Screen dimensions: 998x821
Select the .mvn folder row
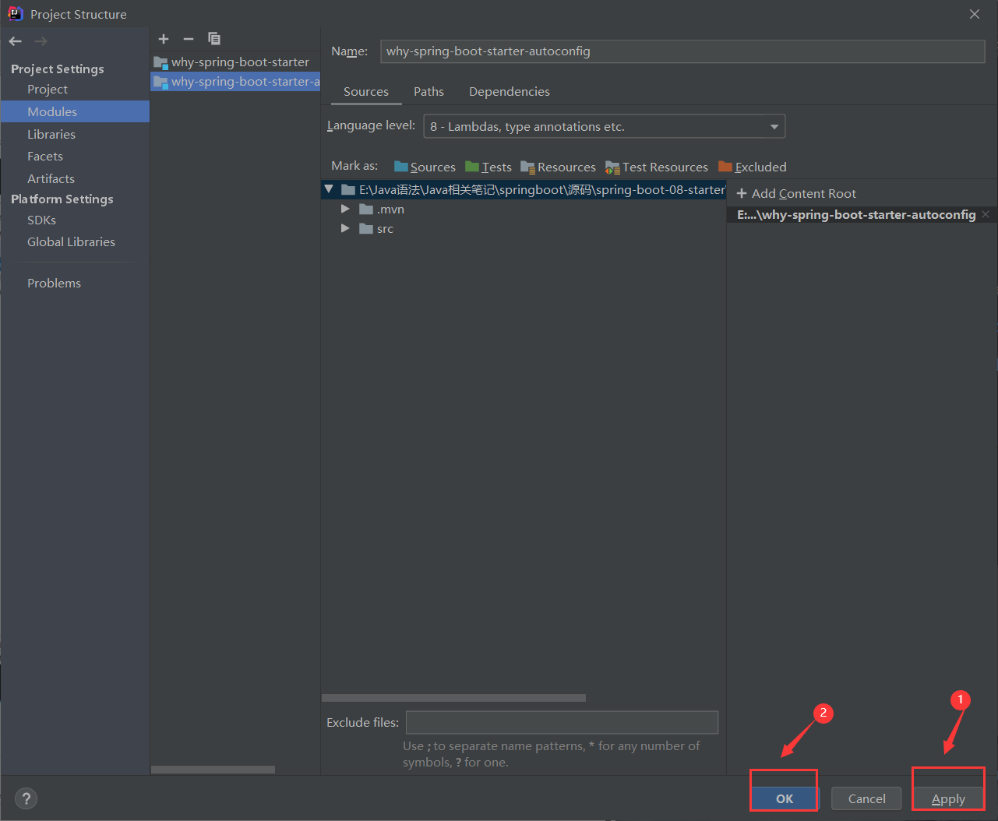pyautogui.click(x=524, y=209)
